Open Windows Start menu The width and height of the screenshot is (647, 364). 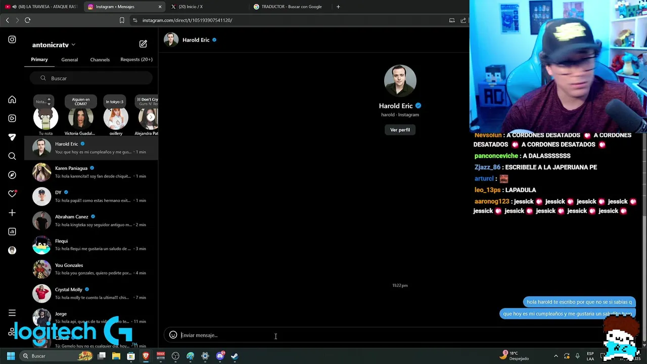point(11,356)
